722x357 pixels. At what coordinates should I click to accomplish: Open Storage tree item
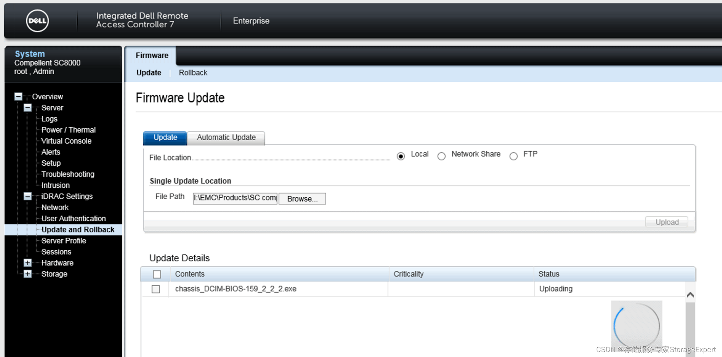tap(54, 274)
